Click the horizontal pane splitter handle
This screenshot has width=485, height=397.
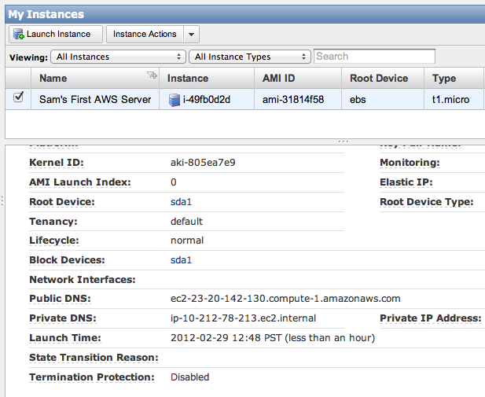click(x=342, y=142)
